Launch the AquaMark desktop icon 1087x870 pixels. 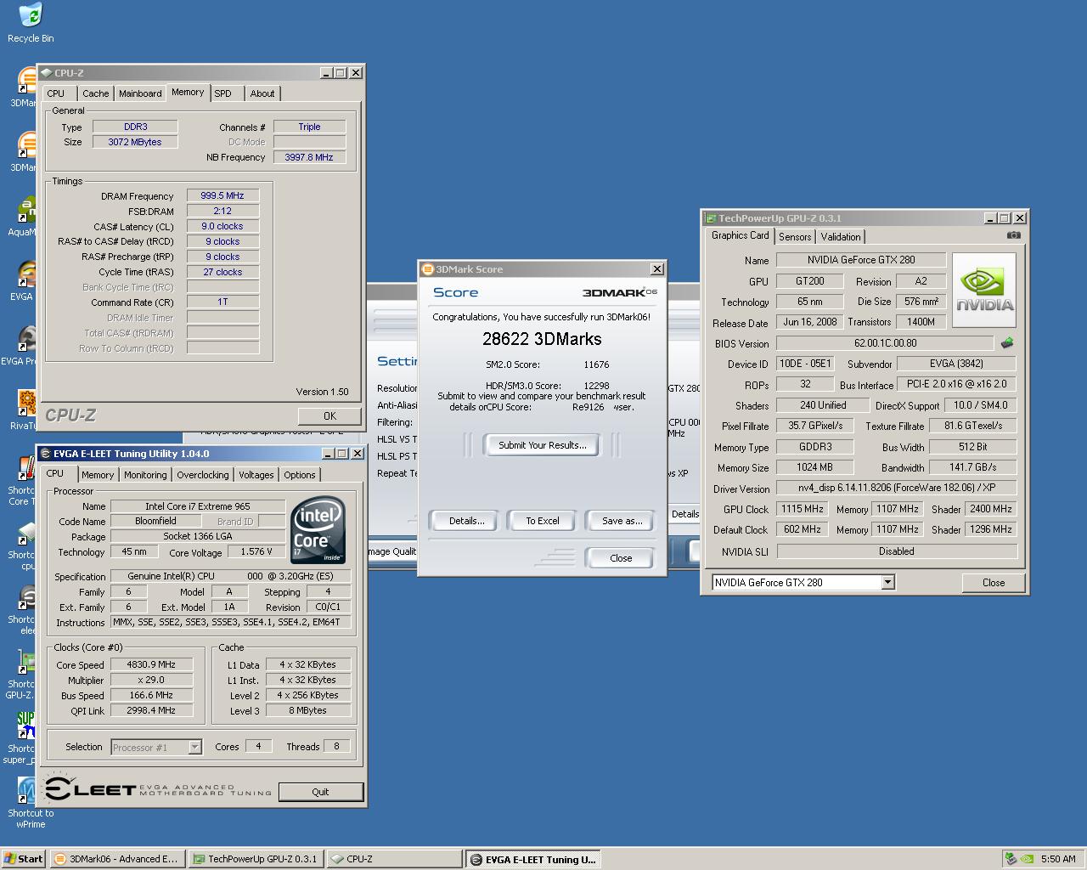26,210
